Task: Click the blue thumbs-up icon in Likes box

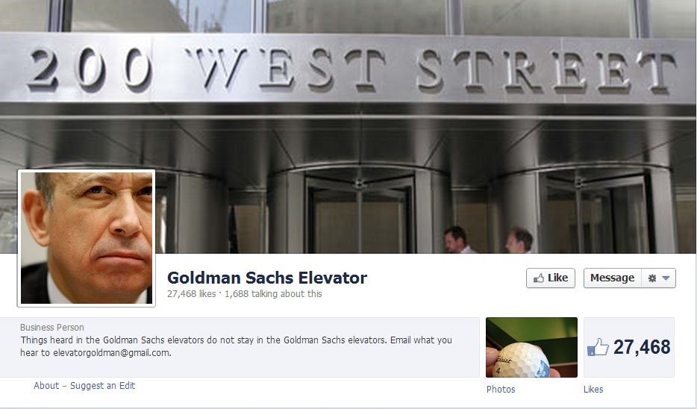Action: (x=598, y=347)
